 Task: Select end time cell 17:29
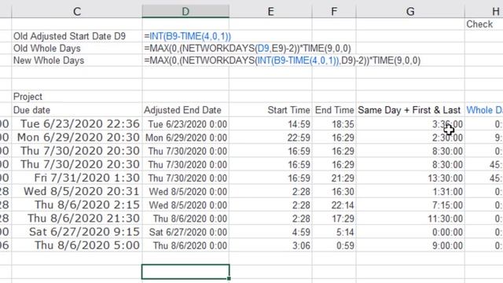[x=343, y=219]
